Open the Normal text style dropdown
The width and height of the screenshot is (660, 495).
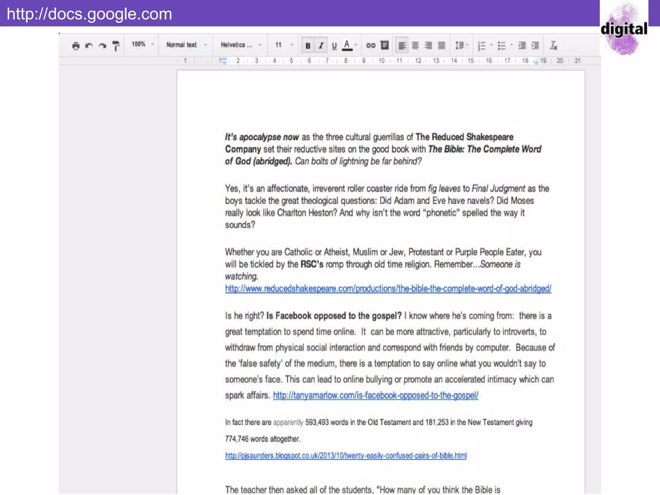pos(186,45)
